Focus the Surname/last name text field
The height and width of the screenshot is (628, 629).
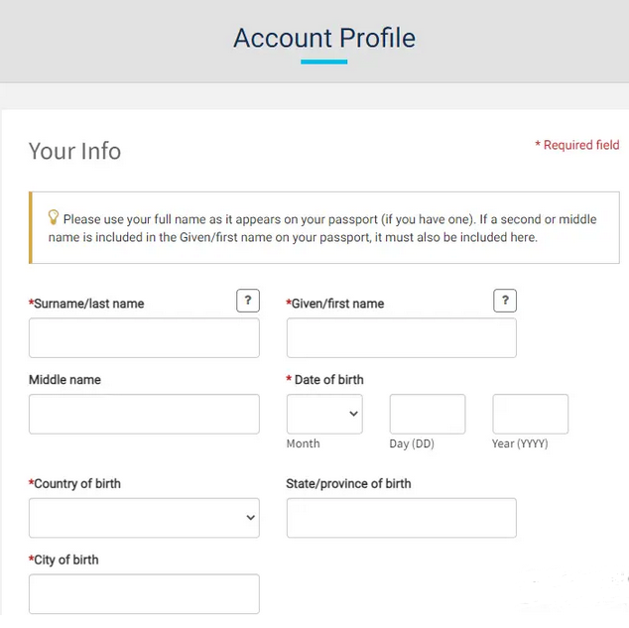144,338
